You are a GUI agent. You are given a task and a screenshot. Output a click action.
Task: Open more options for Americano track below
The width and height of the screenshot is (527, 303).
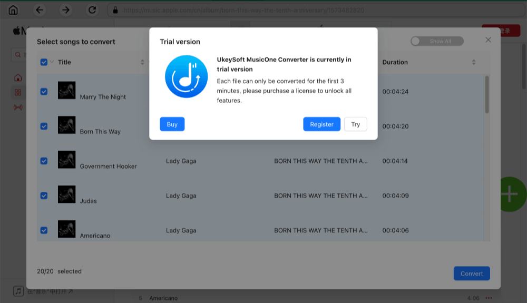click(489, 298)
